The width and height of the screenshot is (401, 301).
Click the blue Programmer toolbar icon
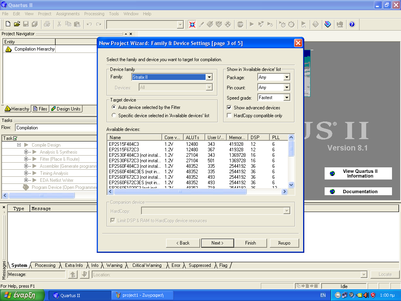point(328,24)
